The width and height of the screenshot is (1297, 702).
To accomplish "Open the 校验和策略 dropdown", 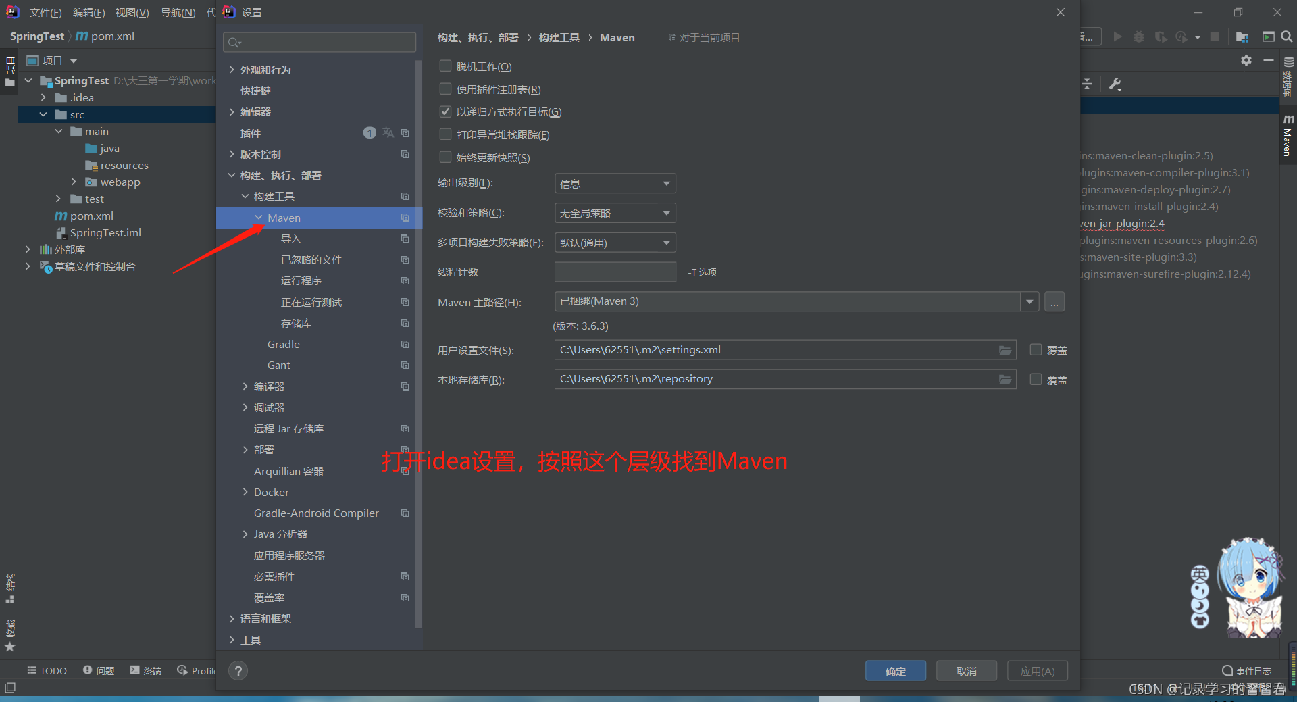I will (615, 213).
